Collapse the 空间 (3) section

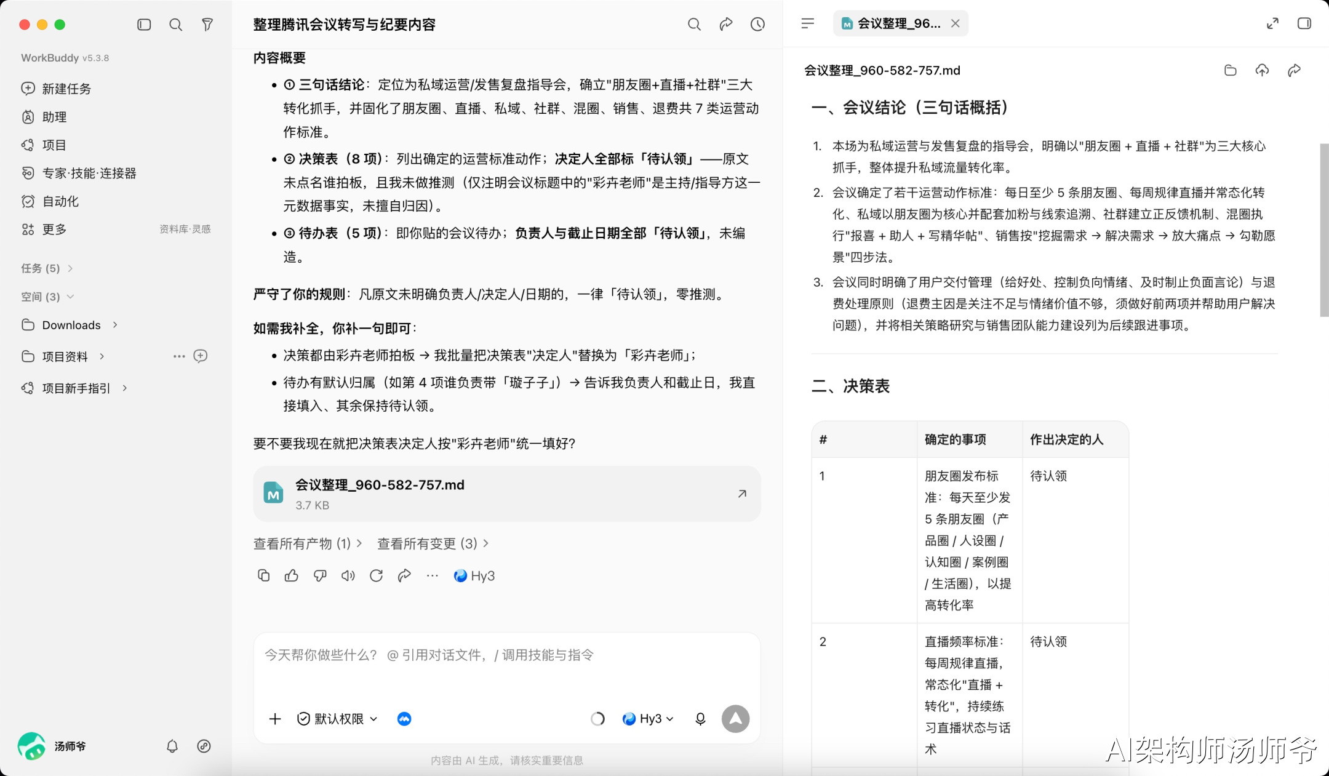pyautogui.click(x=47, y=297)
